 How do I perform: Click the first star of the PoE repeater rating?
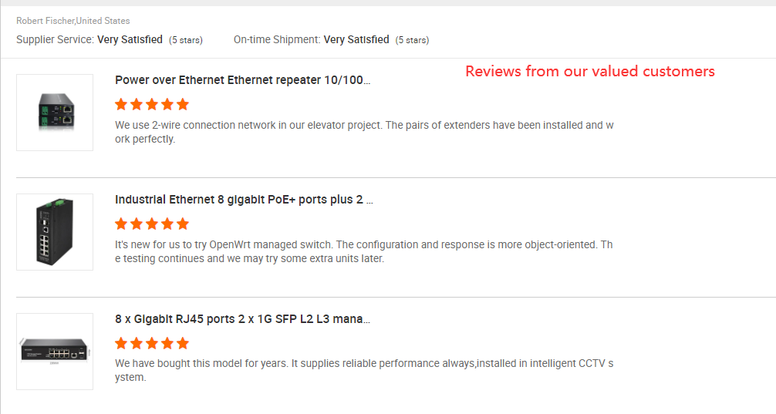pyautogui.click(x=121, y=104)
